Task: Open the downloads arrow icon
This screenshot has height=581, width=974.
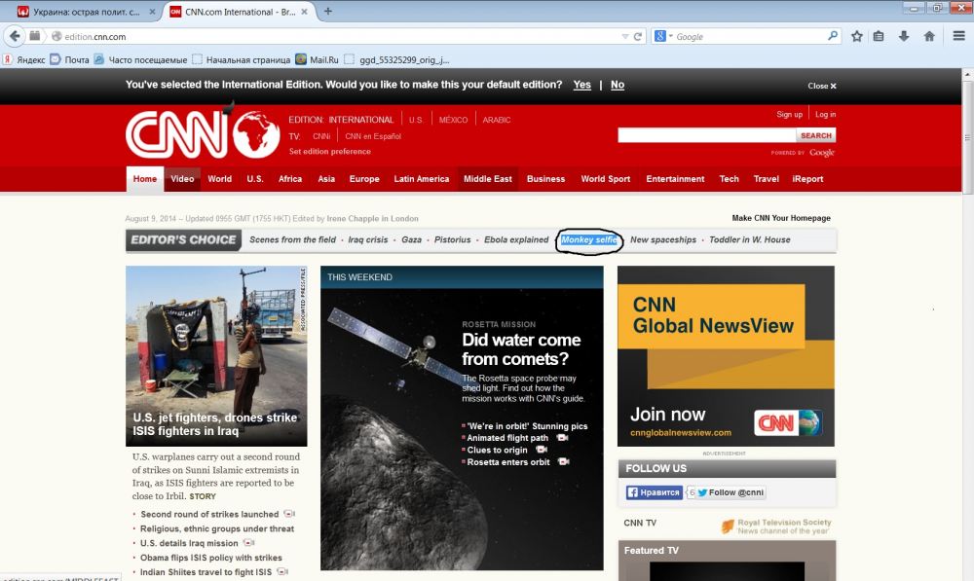Action: tap(904, 37)
